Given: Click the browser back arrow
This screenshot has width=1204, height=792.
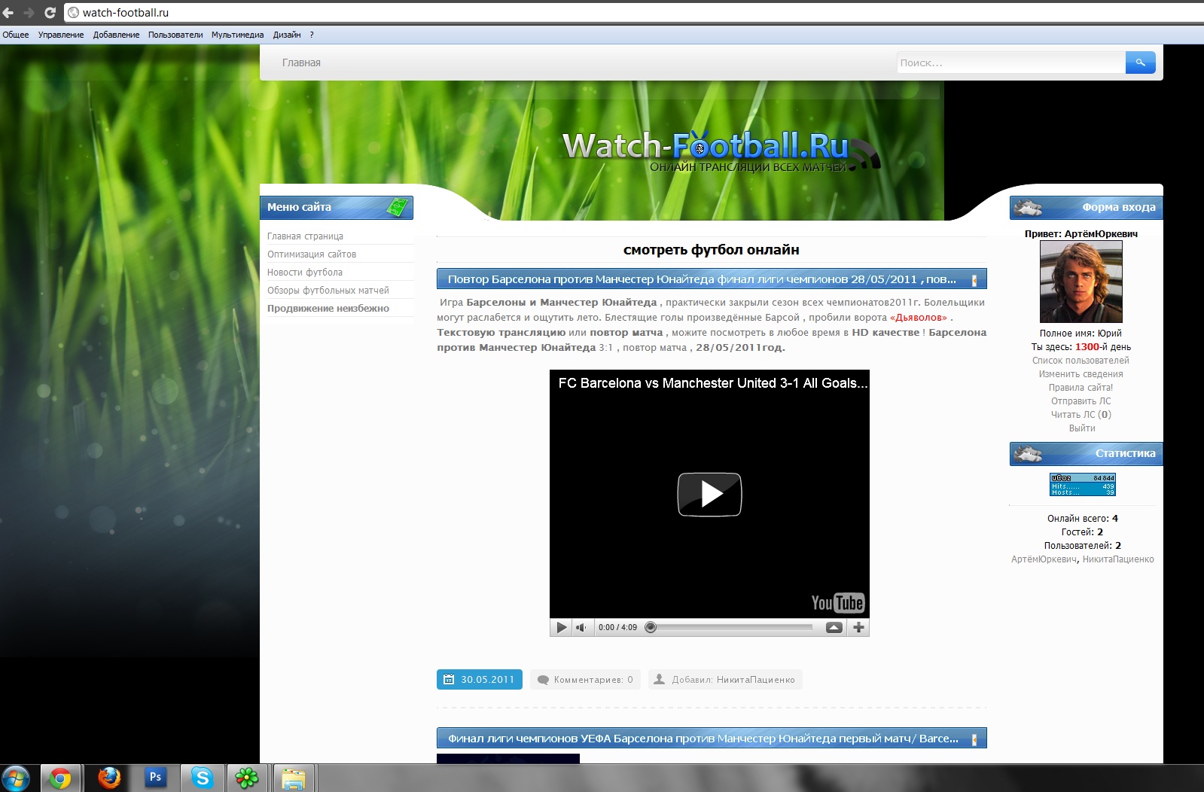Looking at the screenshot, I should coord(8,12).
